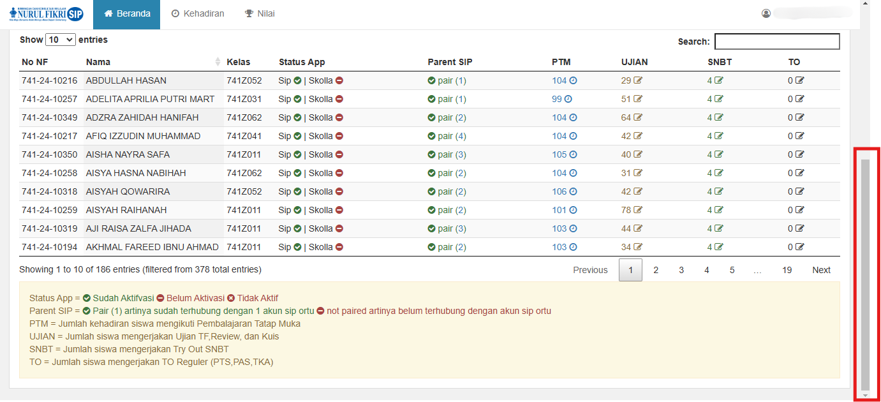This screenshot has width=881, height=402.
Task: Click SNBT edit icon for AISHA NAYRA SAFA
Action: coord(719,155)
